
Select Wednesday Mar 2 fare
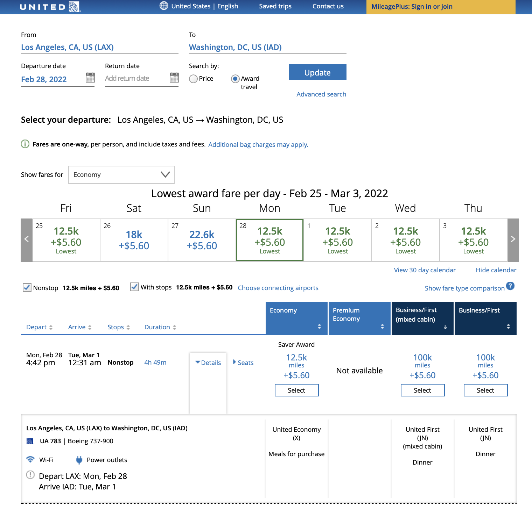click(x=406, y=240)
